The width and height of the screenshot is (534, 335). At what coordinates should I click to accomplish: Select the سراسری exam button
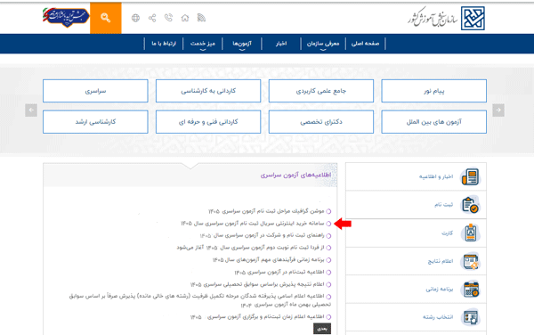pyautogui.click(x=95, y=91)
